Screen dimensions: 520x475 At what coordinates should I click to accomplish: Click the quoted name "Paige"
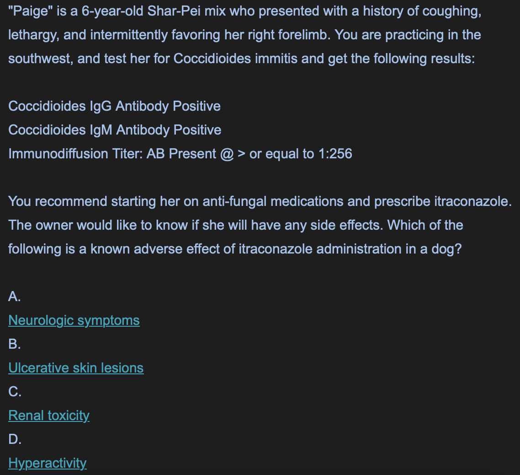pos(31,11)
